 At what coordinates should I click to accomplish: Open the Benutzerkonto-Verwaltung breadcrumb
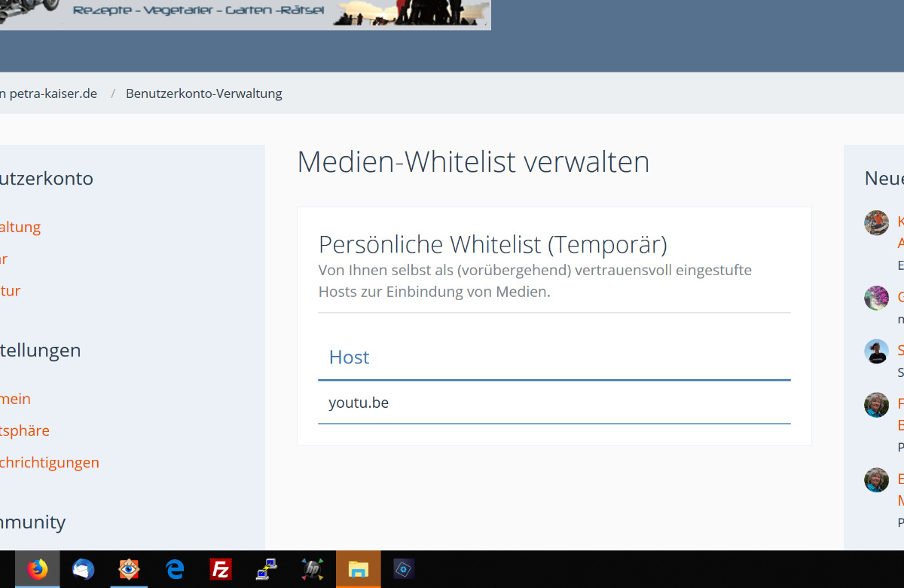203,93
